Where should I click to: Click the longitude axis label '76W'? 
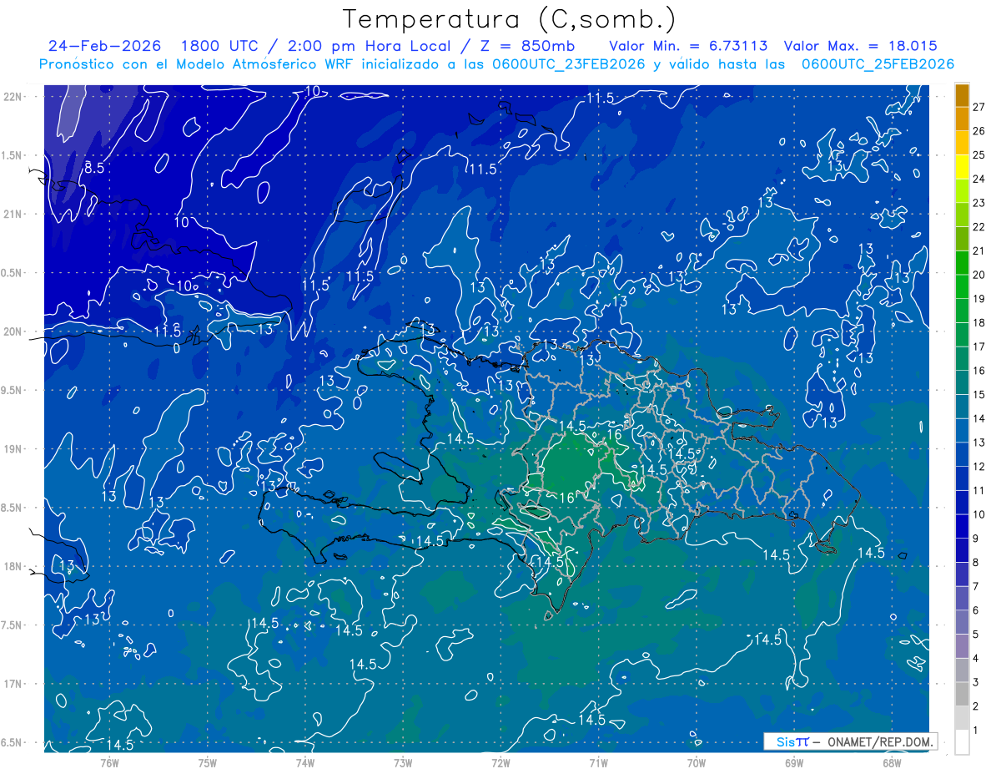coord(109,762)
